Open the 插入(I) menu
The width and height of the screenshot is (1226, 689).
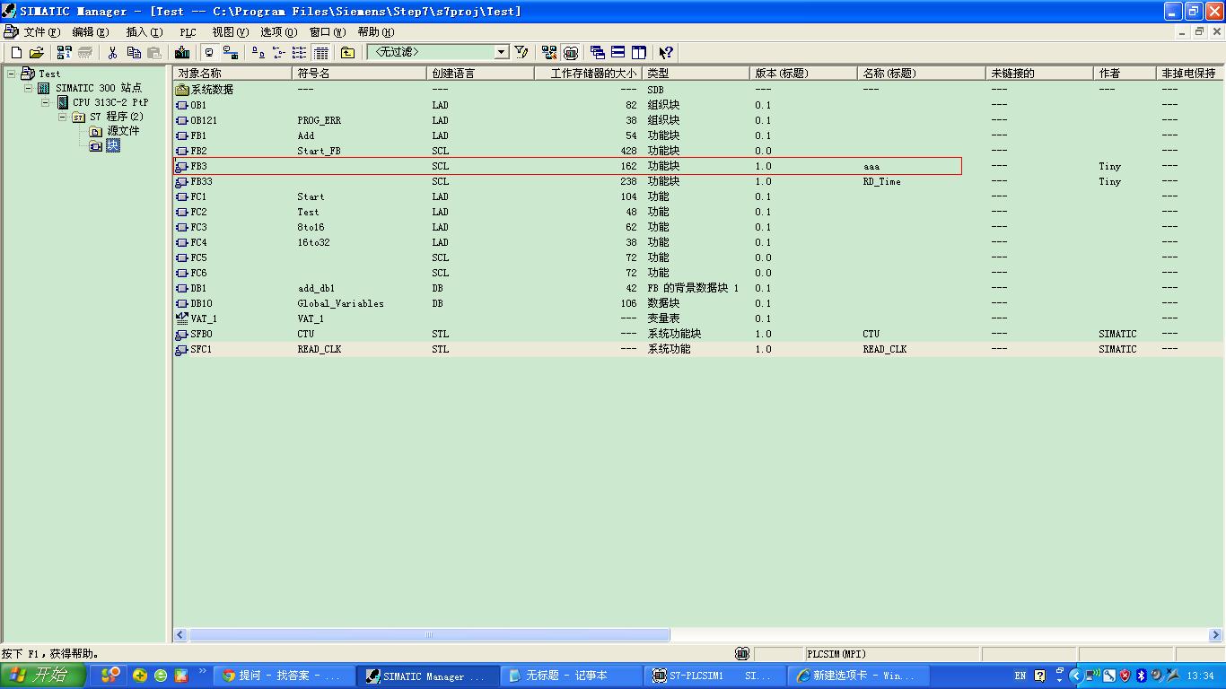(x=144, y=32)
